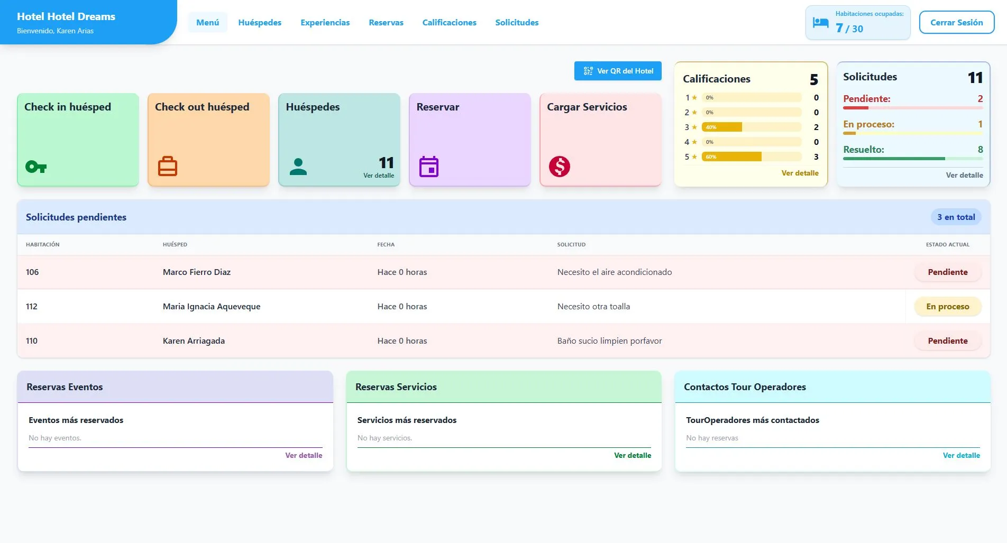
Task: Click the purple calendar icon in Reservar
Action: tap(429, 167)
